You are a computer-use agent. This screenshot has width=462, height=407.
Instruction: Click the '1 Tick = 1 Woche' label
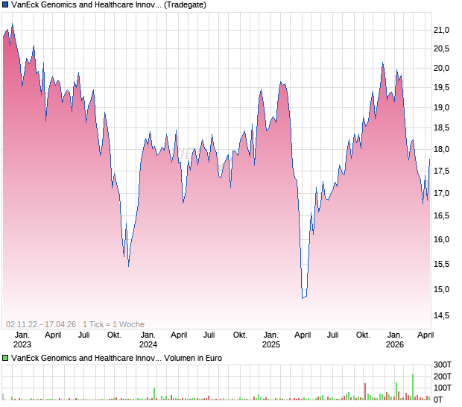[x=113, y=324]
